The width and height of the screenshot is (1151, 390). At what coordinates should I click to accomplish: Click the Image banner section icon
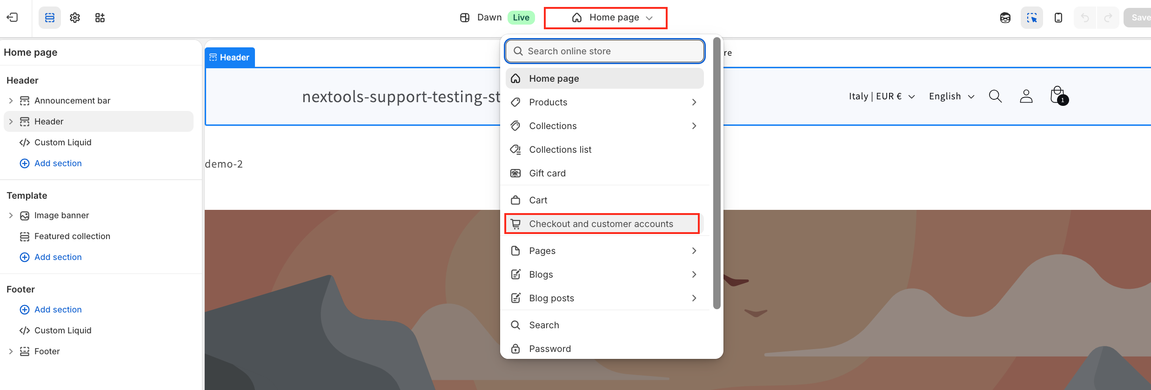[25, 216]
